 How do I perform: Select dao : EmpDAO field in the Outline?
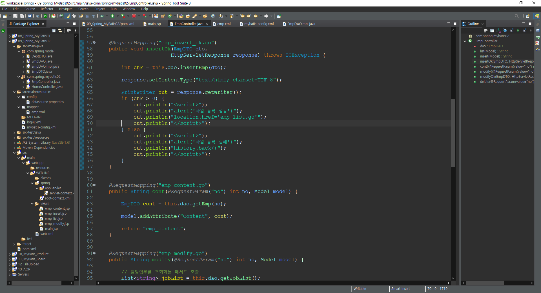(x=491, y=46)
